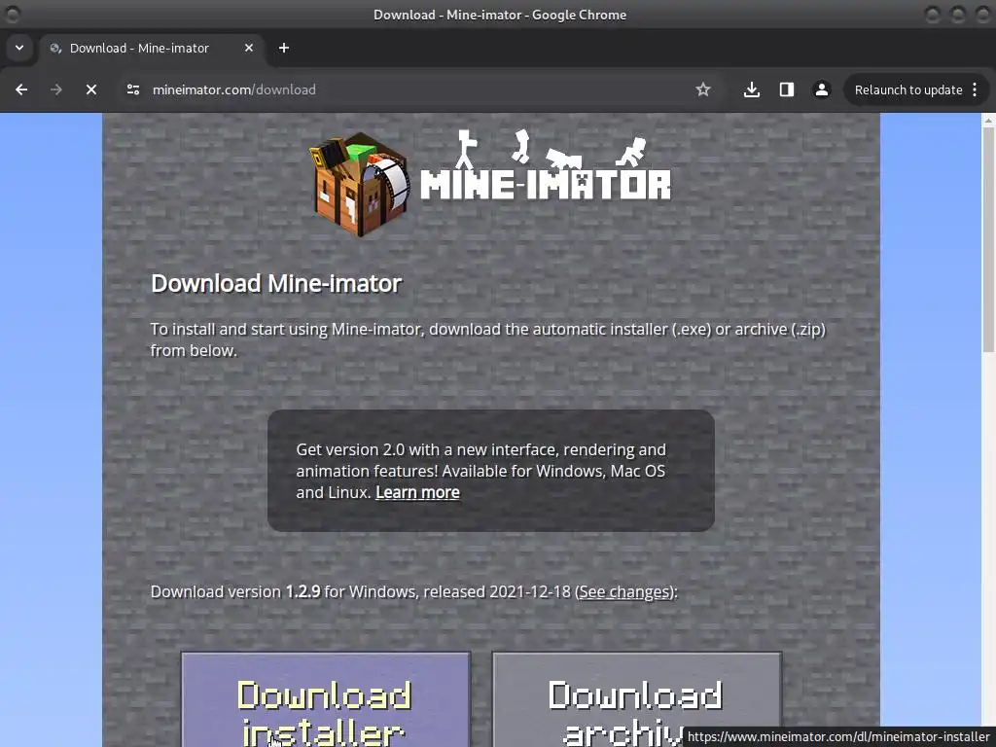Click the version number 1.2.9
996x747 pixels.
click(303, 592)
